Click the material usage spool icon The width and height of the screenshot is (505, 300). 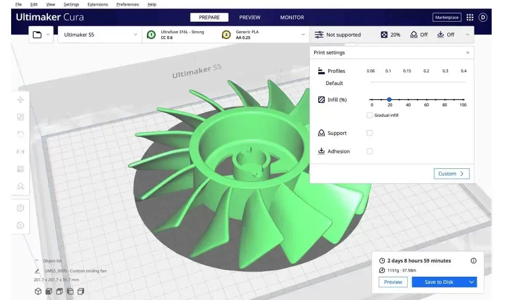[382, 271]
